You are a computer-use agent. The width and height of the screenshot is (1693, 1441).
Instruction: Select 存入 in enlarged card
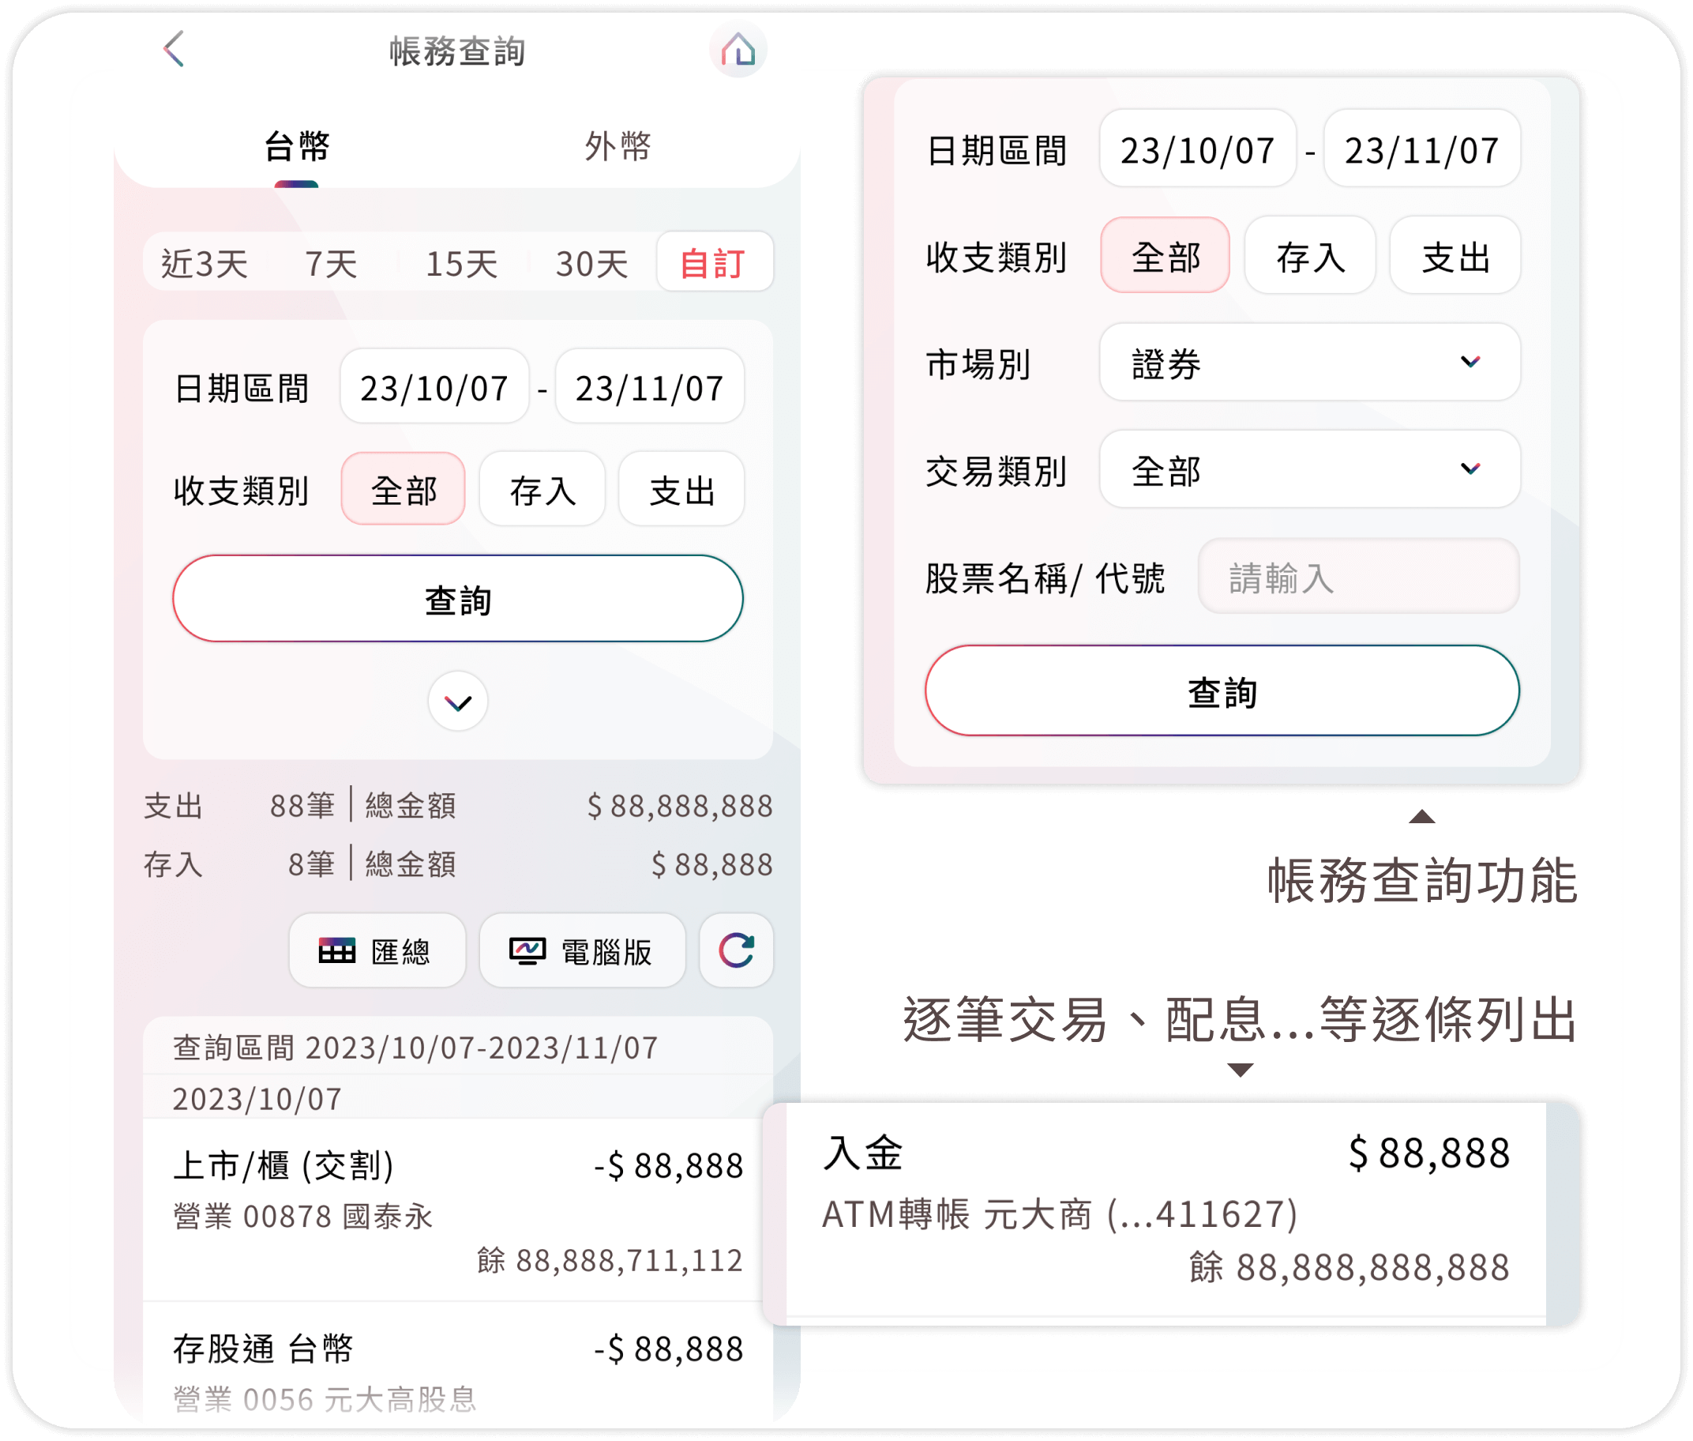point(1310,256)
